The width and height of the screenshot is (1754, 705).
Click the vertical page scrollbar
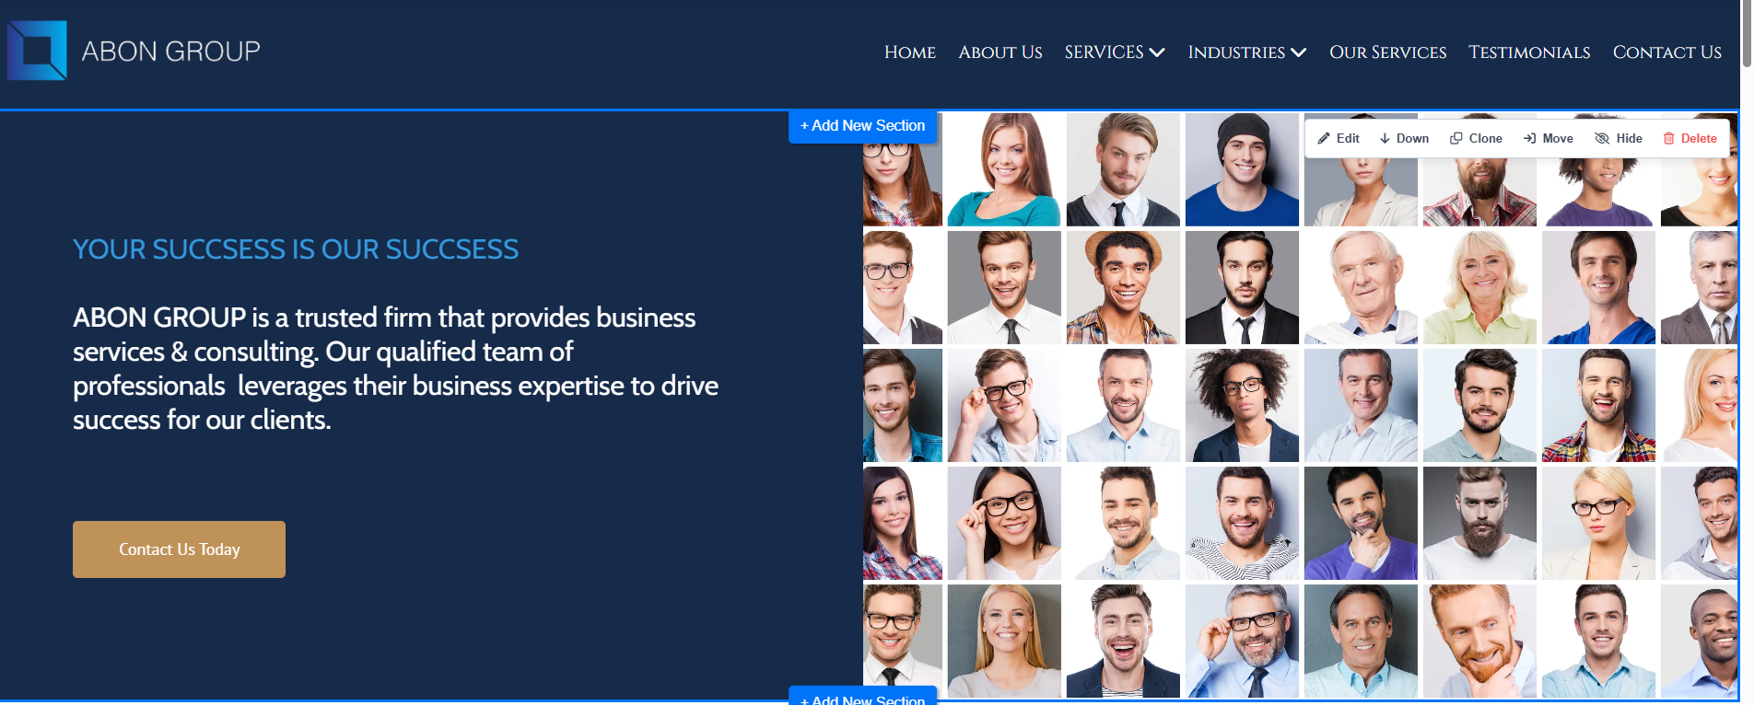(x=1746, y=37)
